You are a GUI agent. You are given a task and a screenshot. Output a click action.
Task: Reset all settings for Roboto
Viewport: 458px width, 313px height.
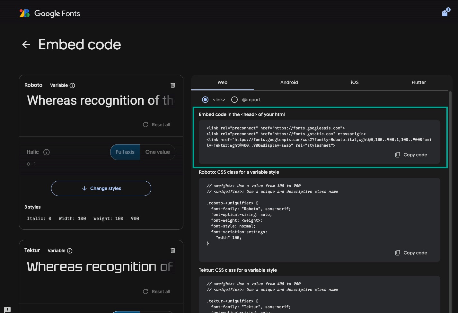[157, 125]
